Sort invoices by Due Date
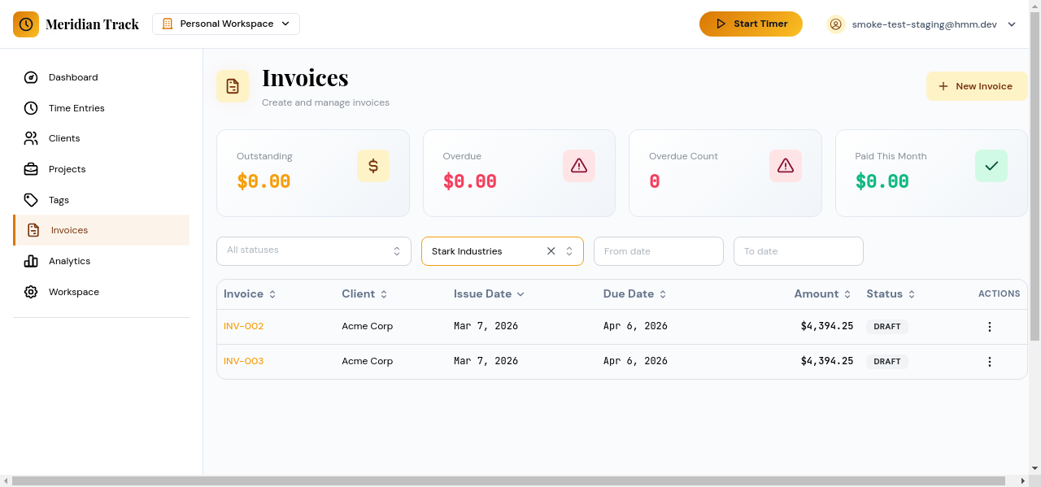 tap(634, 294)
